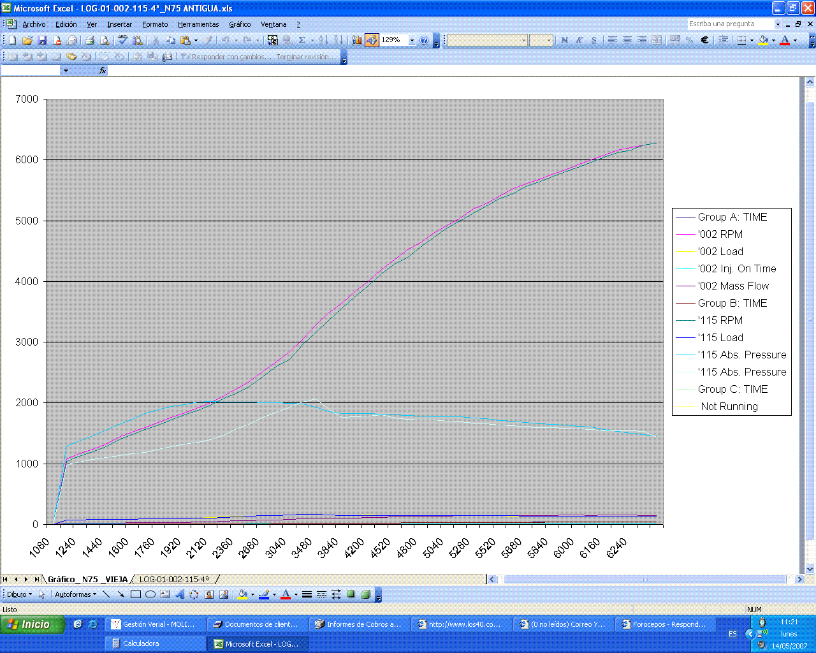
Task: Toggle align right formatting
Action: 641,40
